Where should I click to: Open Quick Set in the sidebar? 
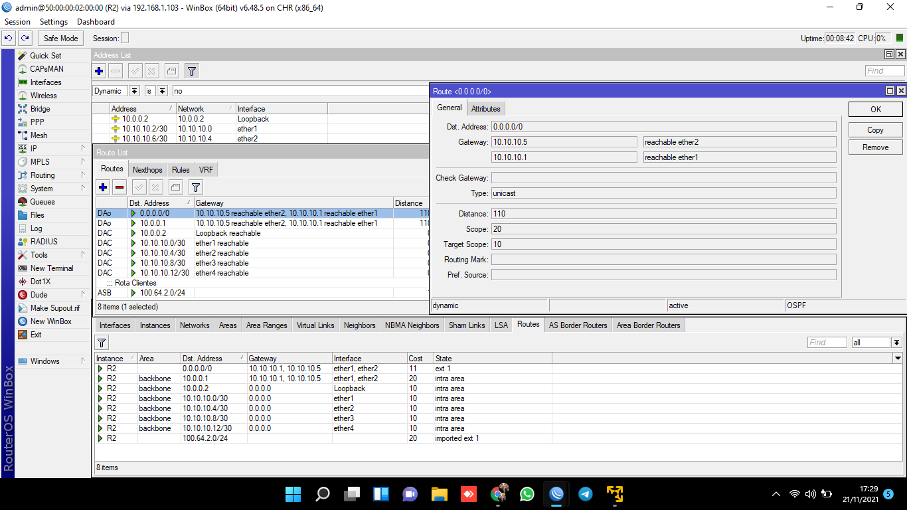45,56
